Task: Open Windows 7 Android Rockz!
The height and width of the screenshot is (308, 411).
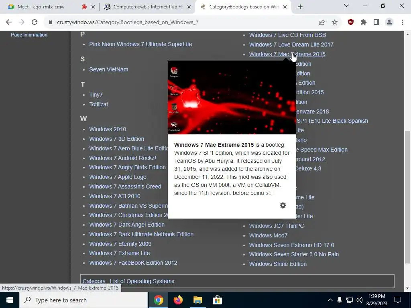Action: tap(122, 158)
